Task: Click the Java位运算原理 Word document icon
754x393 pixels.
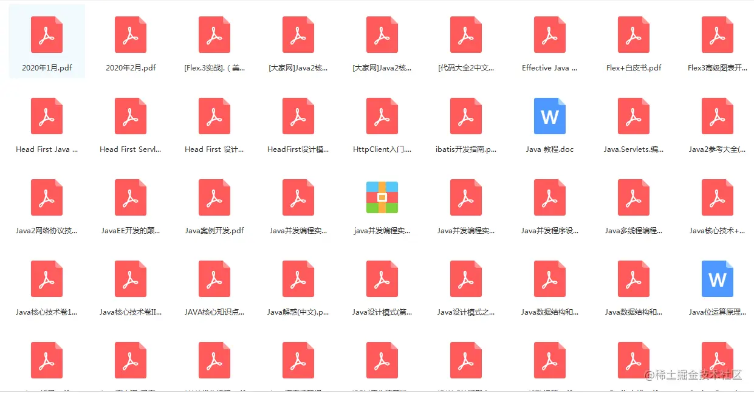Action: (x=718, y=279)
